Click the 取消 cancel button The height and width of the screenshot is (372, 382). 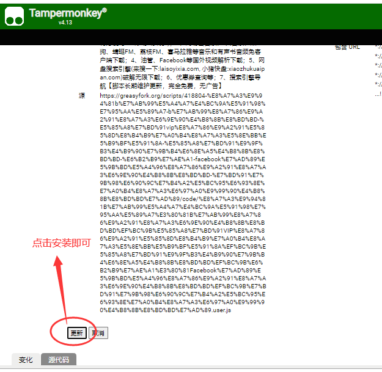[x=98, y=333]
